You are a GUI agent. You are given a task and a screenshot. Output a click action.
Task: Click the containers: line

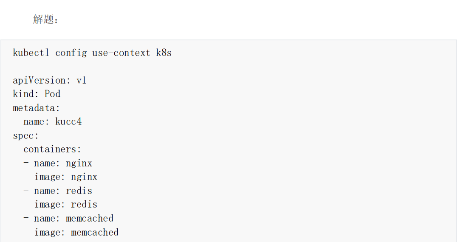tap(52, 149)
